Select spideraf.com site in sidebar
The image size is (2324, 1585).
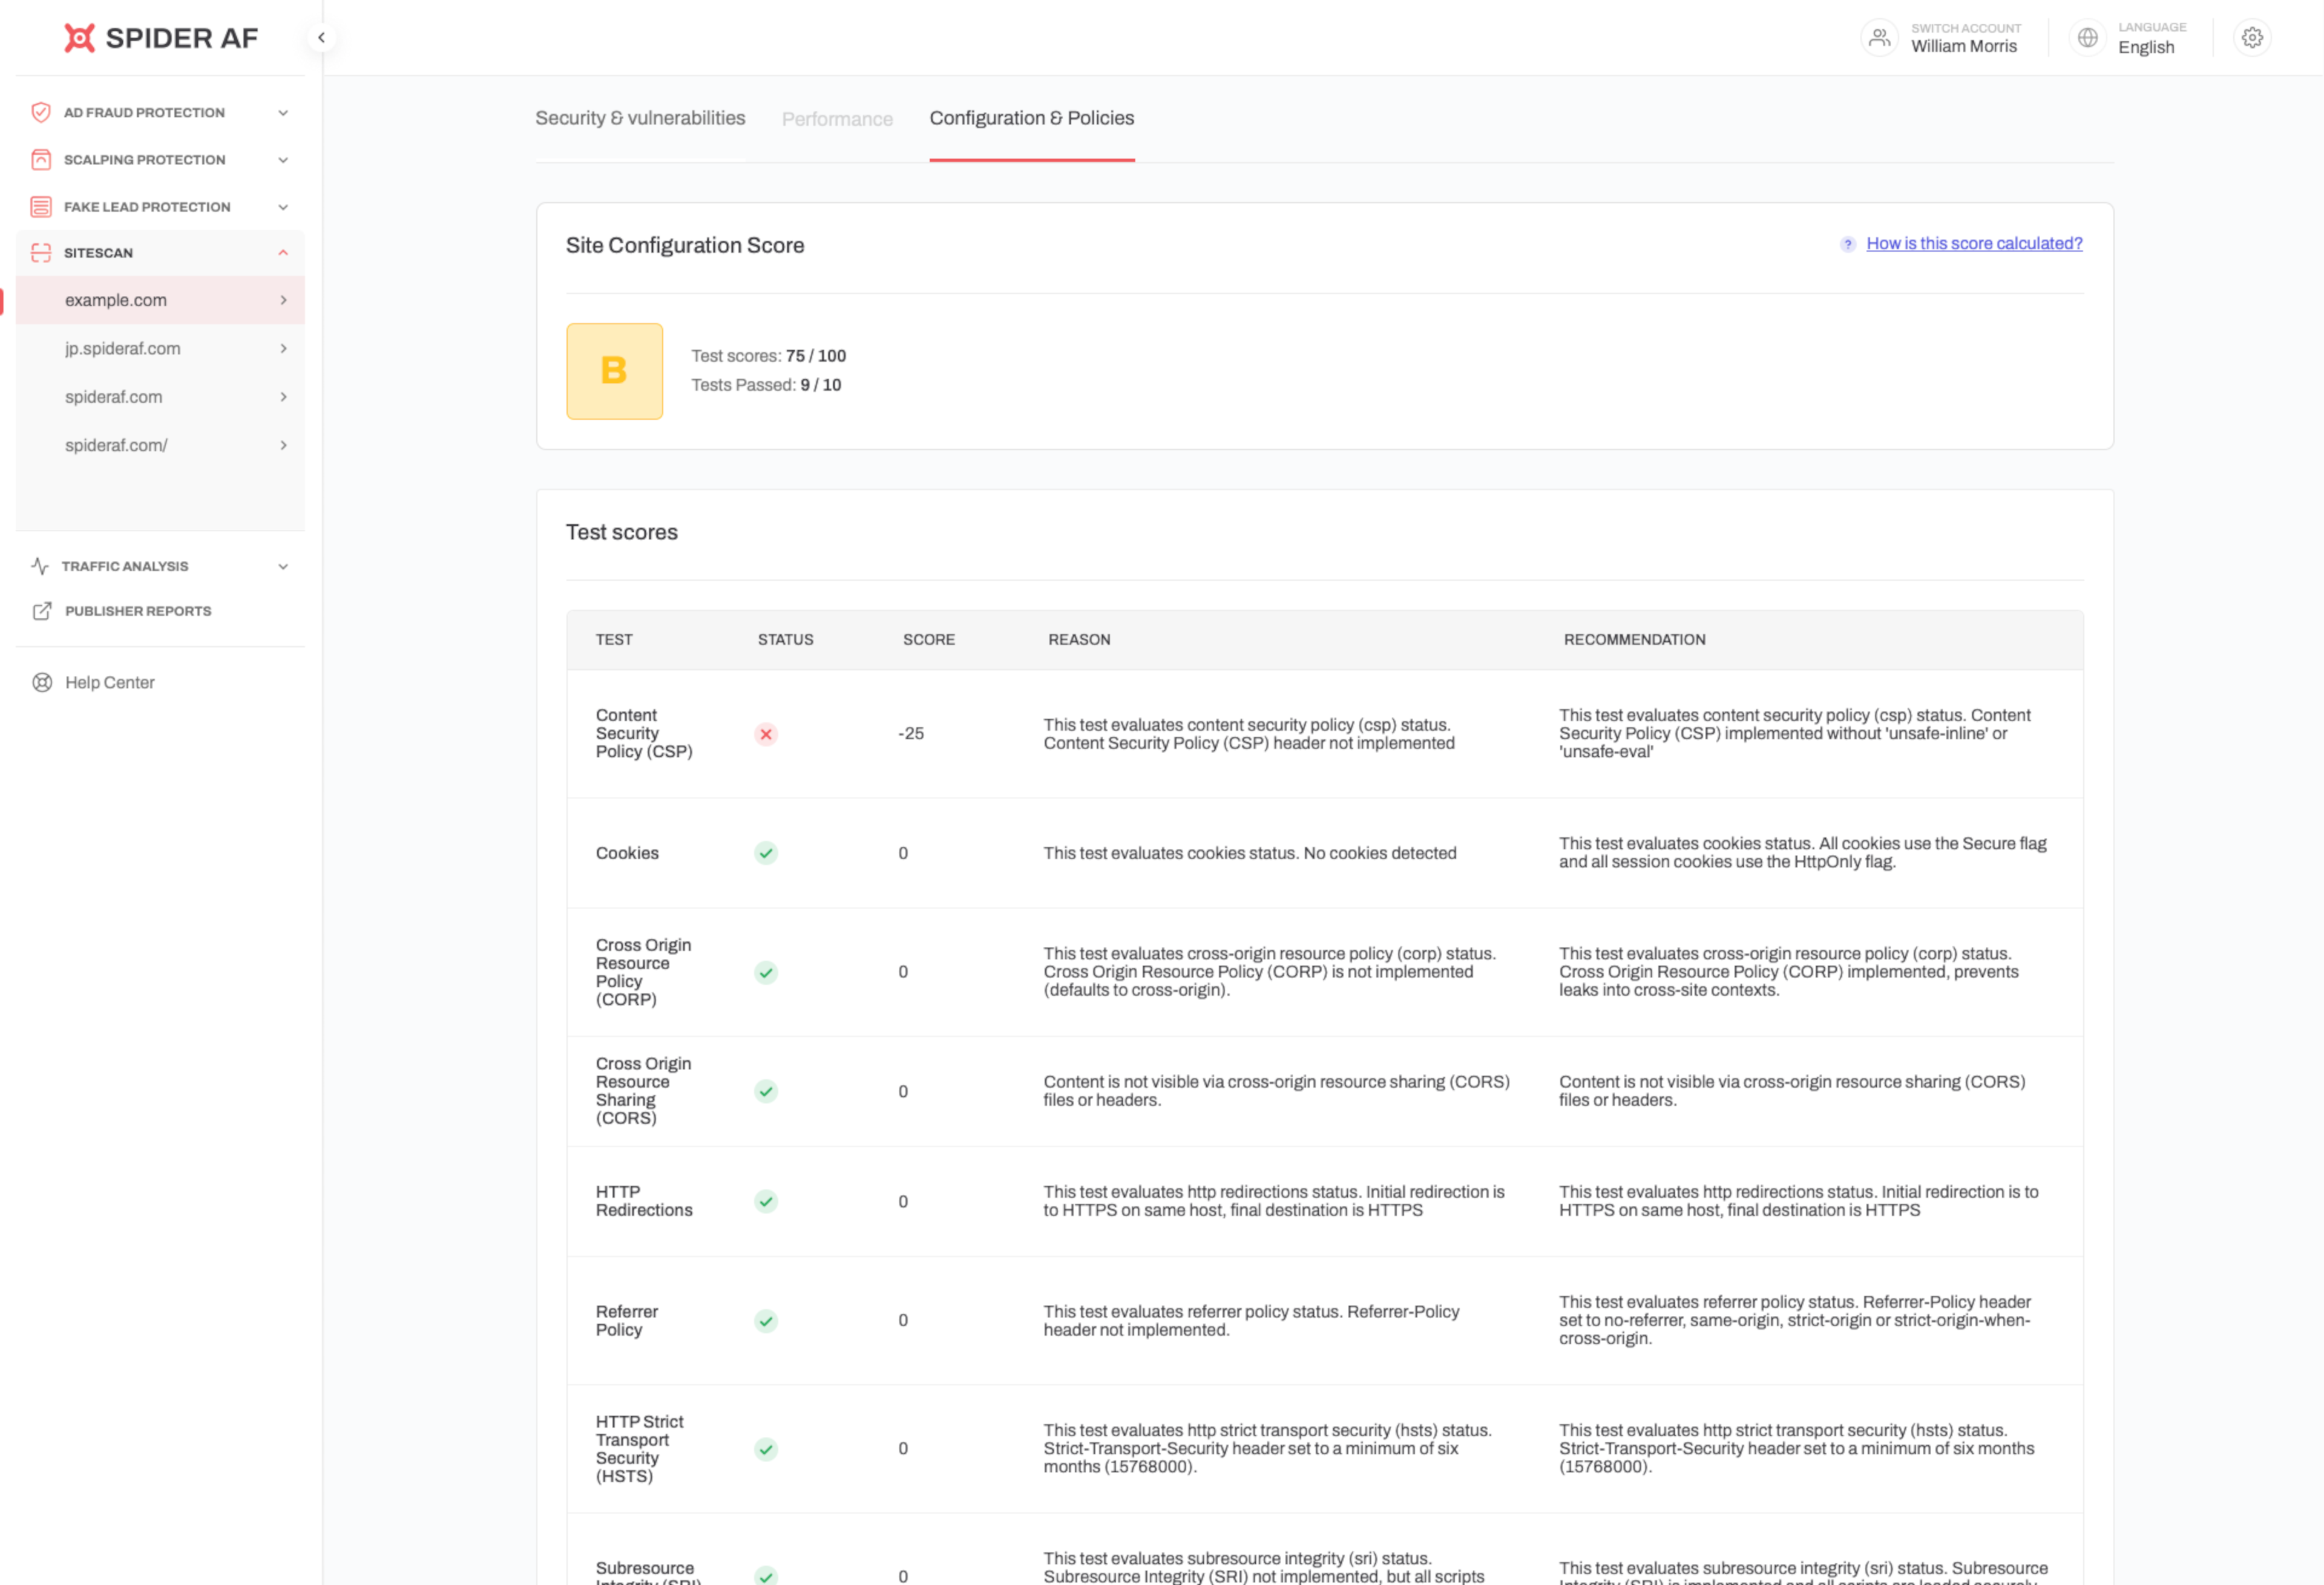160,397
